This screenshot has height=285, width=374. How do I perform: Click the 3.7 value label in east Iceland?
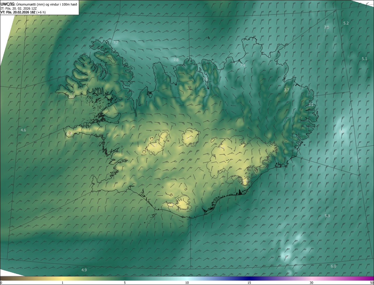[286, 90]
